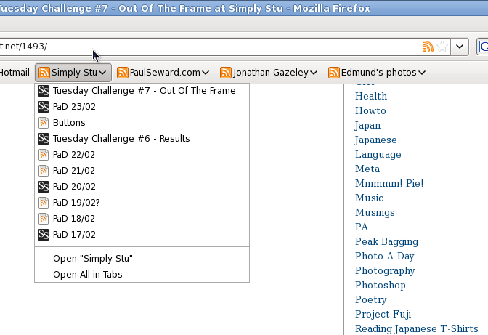Open Tuesday Challenge #7 feed entry
Image resolution: width=488 pixels, height=335 pixels.
144,91
